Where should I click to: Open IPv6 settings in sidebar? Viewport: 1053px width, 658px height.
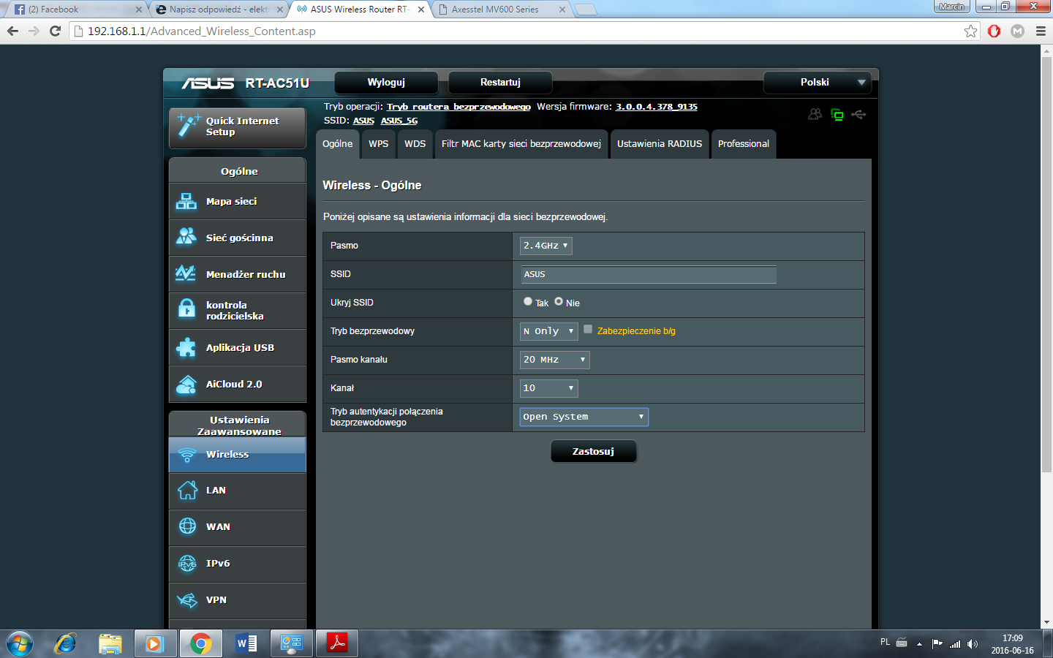coord(238,564)
